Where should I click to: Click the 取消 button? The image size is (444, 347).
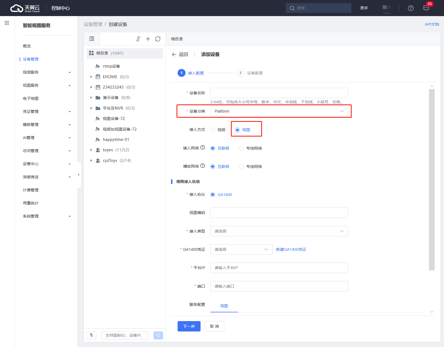tap(214, 326)
